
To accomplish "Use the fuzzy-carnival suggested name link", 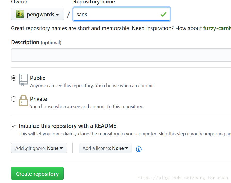I will [x=217, y=28].
